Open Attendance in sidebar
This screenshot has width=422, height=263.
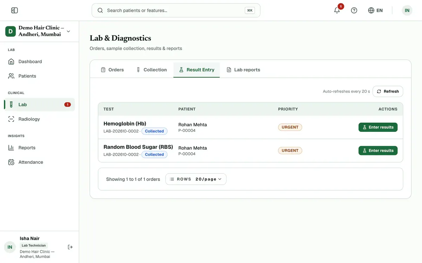point(39,162)
